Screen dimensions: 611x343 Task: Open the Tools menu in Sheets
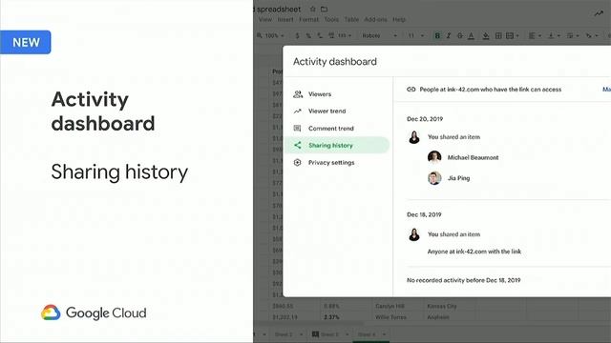click(x=331, y=19)
